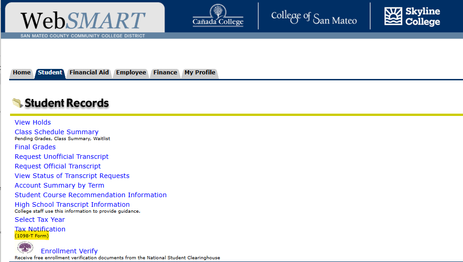Click the Student Records heading

pos(67,103)
